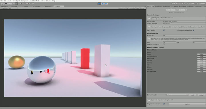Delete the Depth render element

(x=201, y=54)
